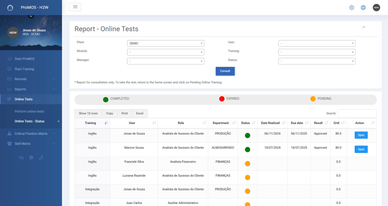Open the Plant dropdown showing DEMO
Viewport: 388px width, 206px height.
[166, 43]
